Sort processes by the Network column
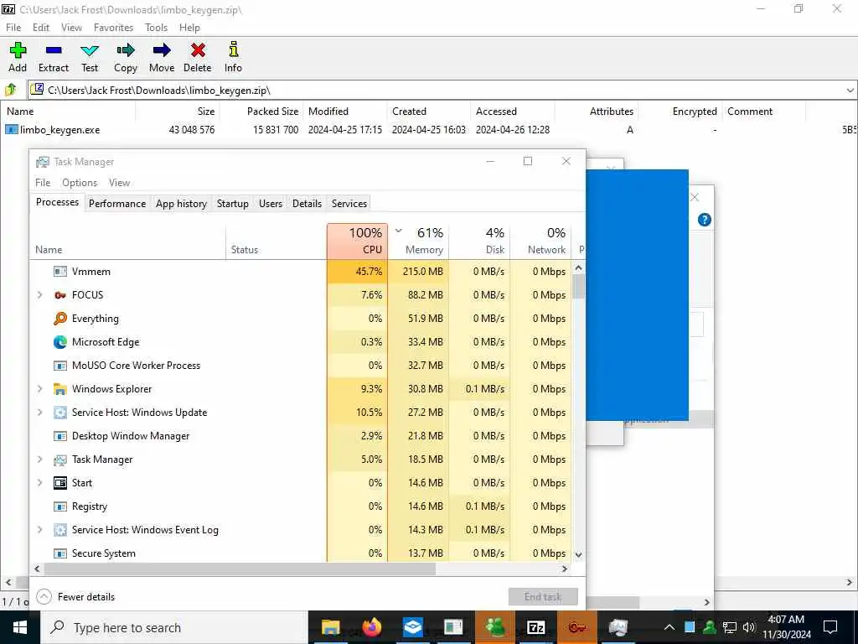This screenshot has height=644, width=858. tap(541, 241)
